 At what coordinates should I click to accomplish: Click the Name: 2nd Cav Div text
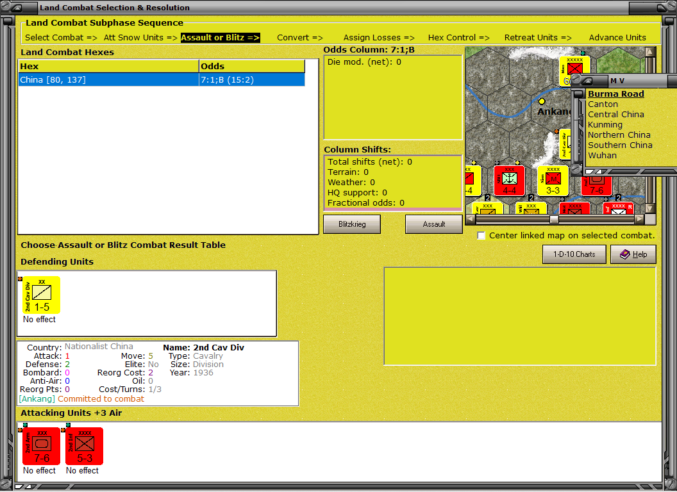pos(203,347)
